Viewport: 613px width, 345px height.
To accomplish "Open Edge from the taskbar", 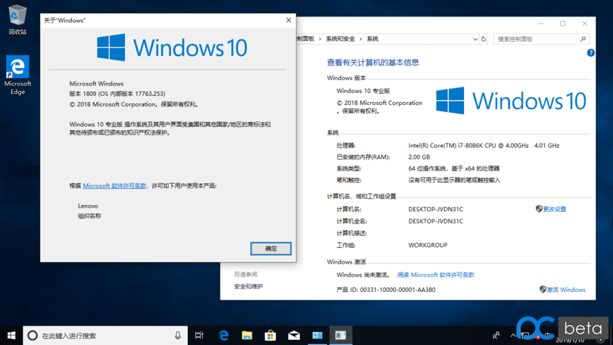I will (x=223, y=335).
